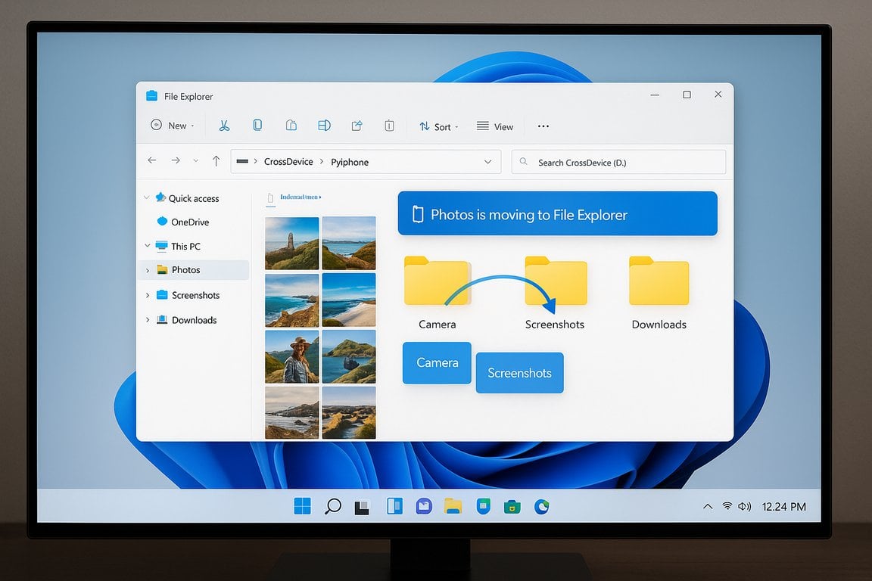872x581 pixels.
Task: Click the Pyiphone breadcrumb segment
Action: [350, 163]
